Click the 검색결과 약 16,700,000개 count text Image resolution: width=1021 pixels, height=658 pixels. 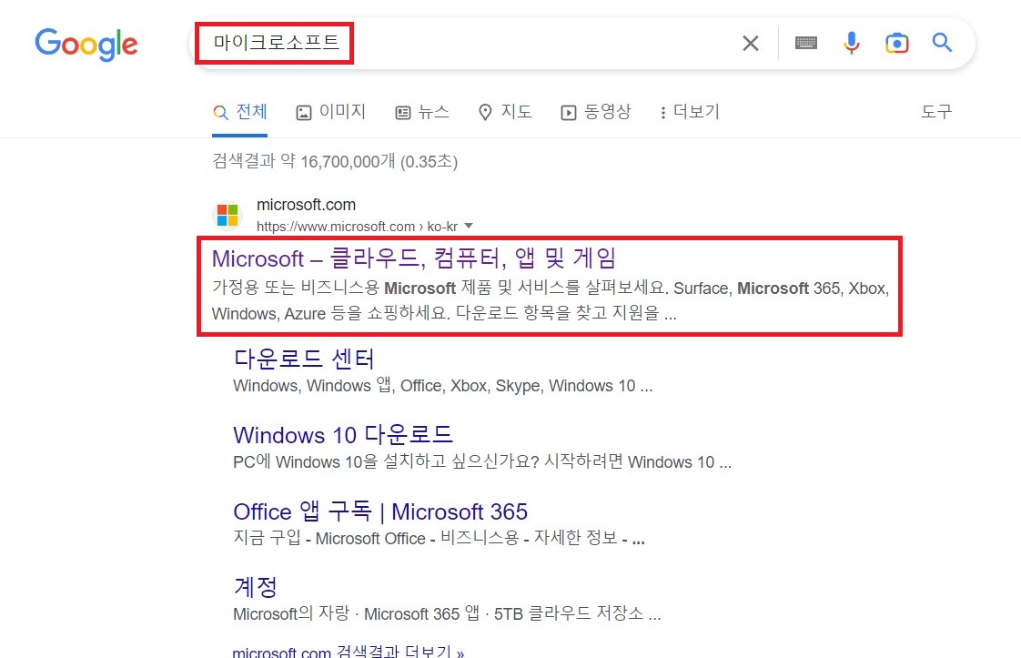(x=336, y=161)
